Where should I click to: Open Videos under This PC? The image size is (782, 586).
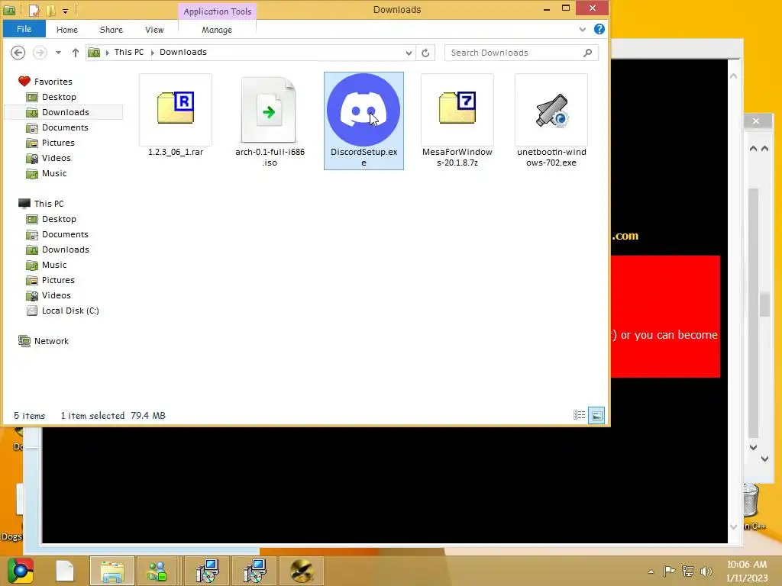click(56, 295)
